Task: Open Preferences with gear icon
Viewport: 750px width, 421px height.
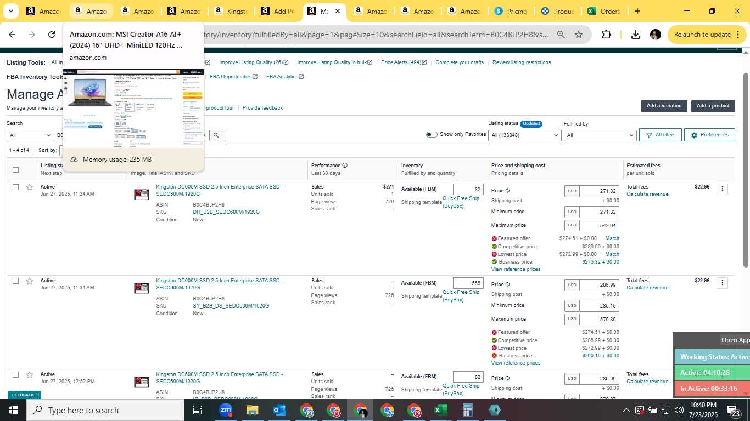Action: pyautogui.click(x=709, y=135)
